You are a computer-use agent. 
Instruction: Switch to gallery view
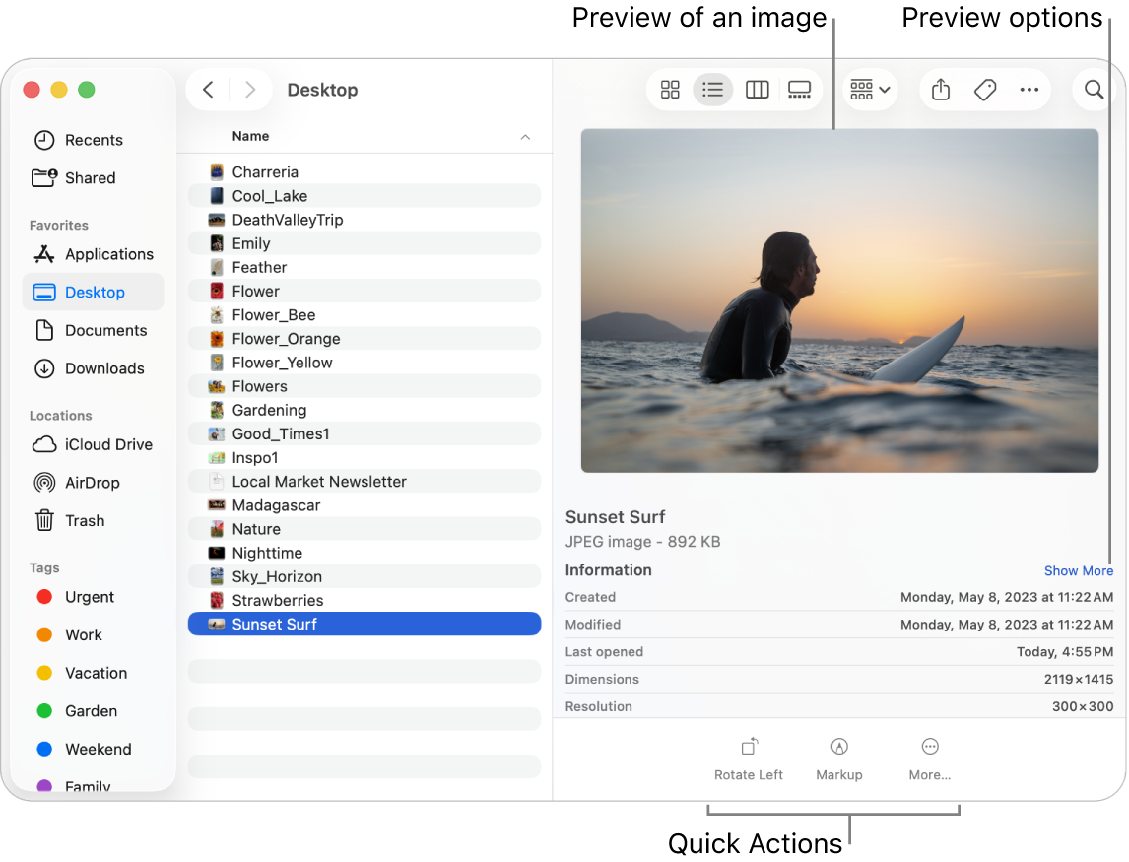pyautogui.click(x=799, y=89)
